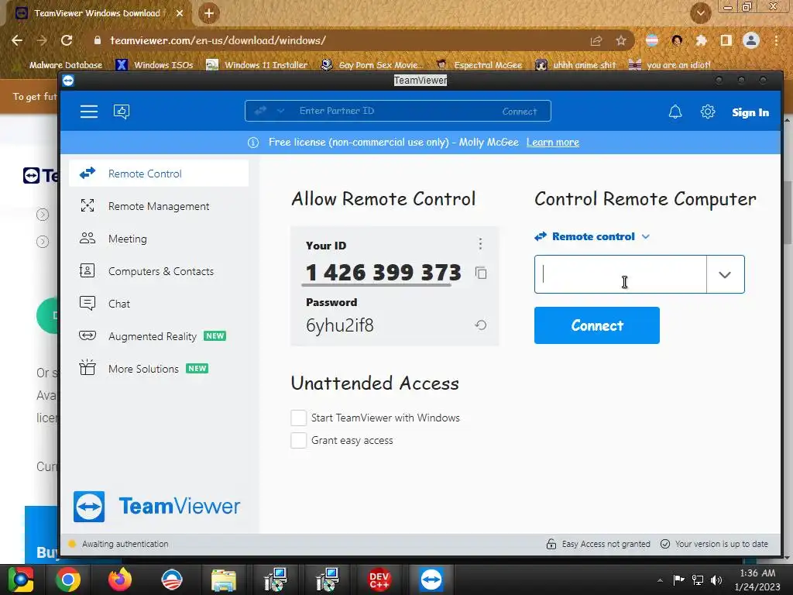Click the feedback icon in TeamViewer header
This screenshot has width=793, height=595.
(122, 112)
